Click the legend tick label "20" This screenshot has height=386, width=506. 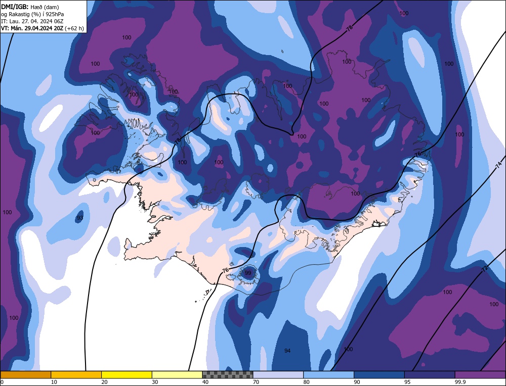(x=105, y=382)
